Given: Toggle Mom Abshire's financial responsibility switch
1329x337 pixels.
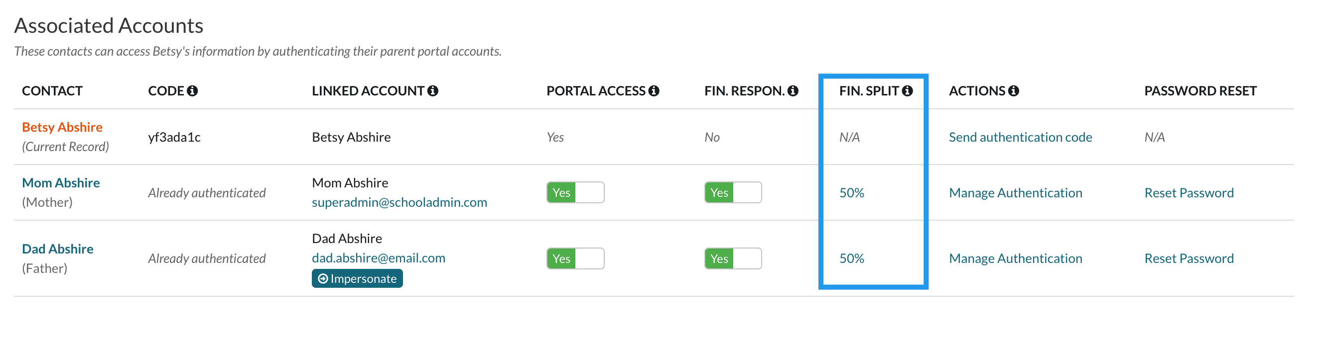Looking at the screenshot, I should pos(733,192).
